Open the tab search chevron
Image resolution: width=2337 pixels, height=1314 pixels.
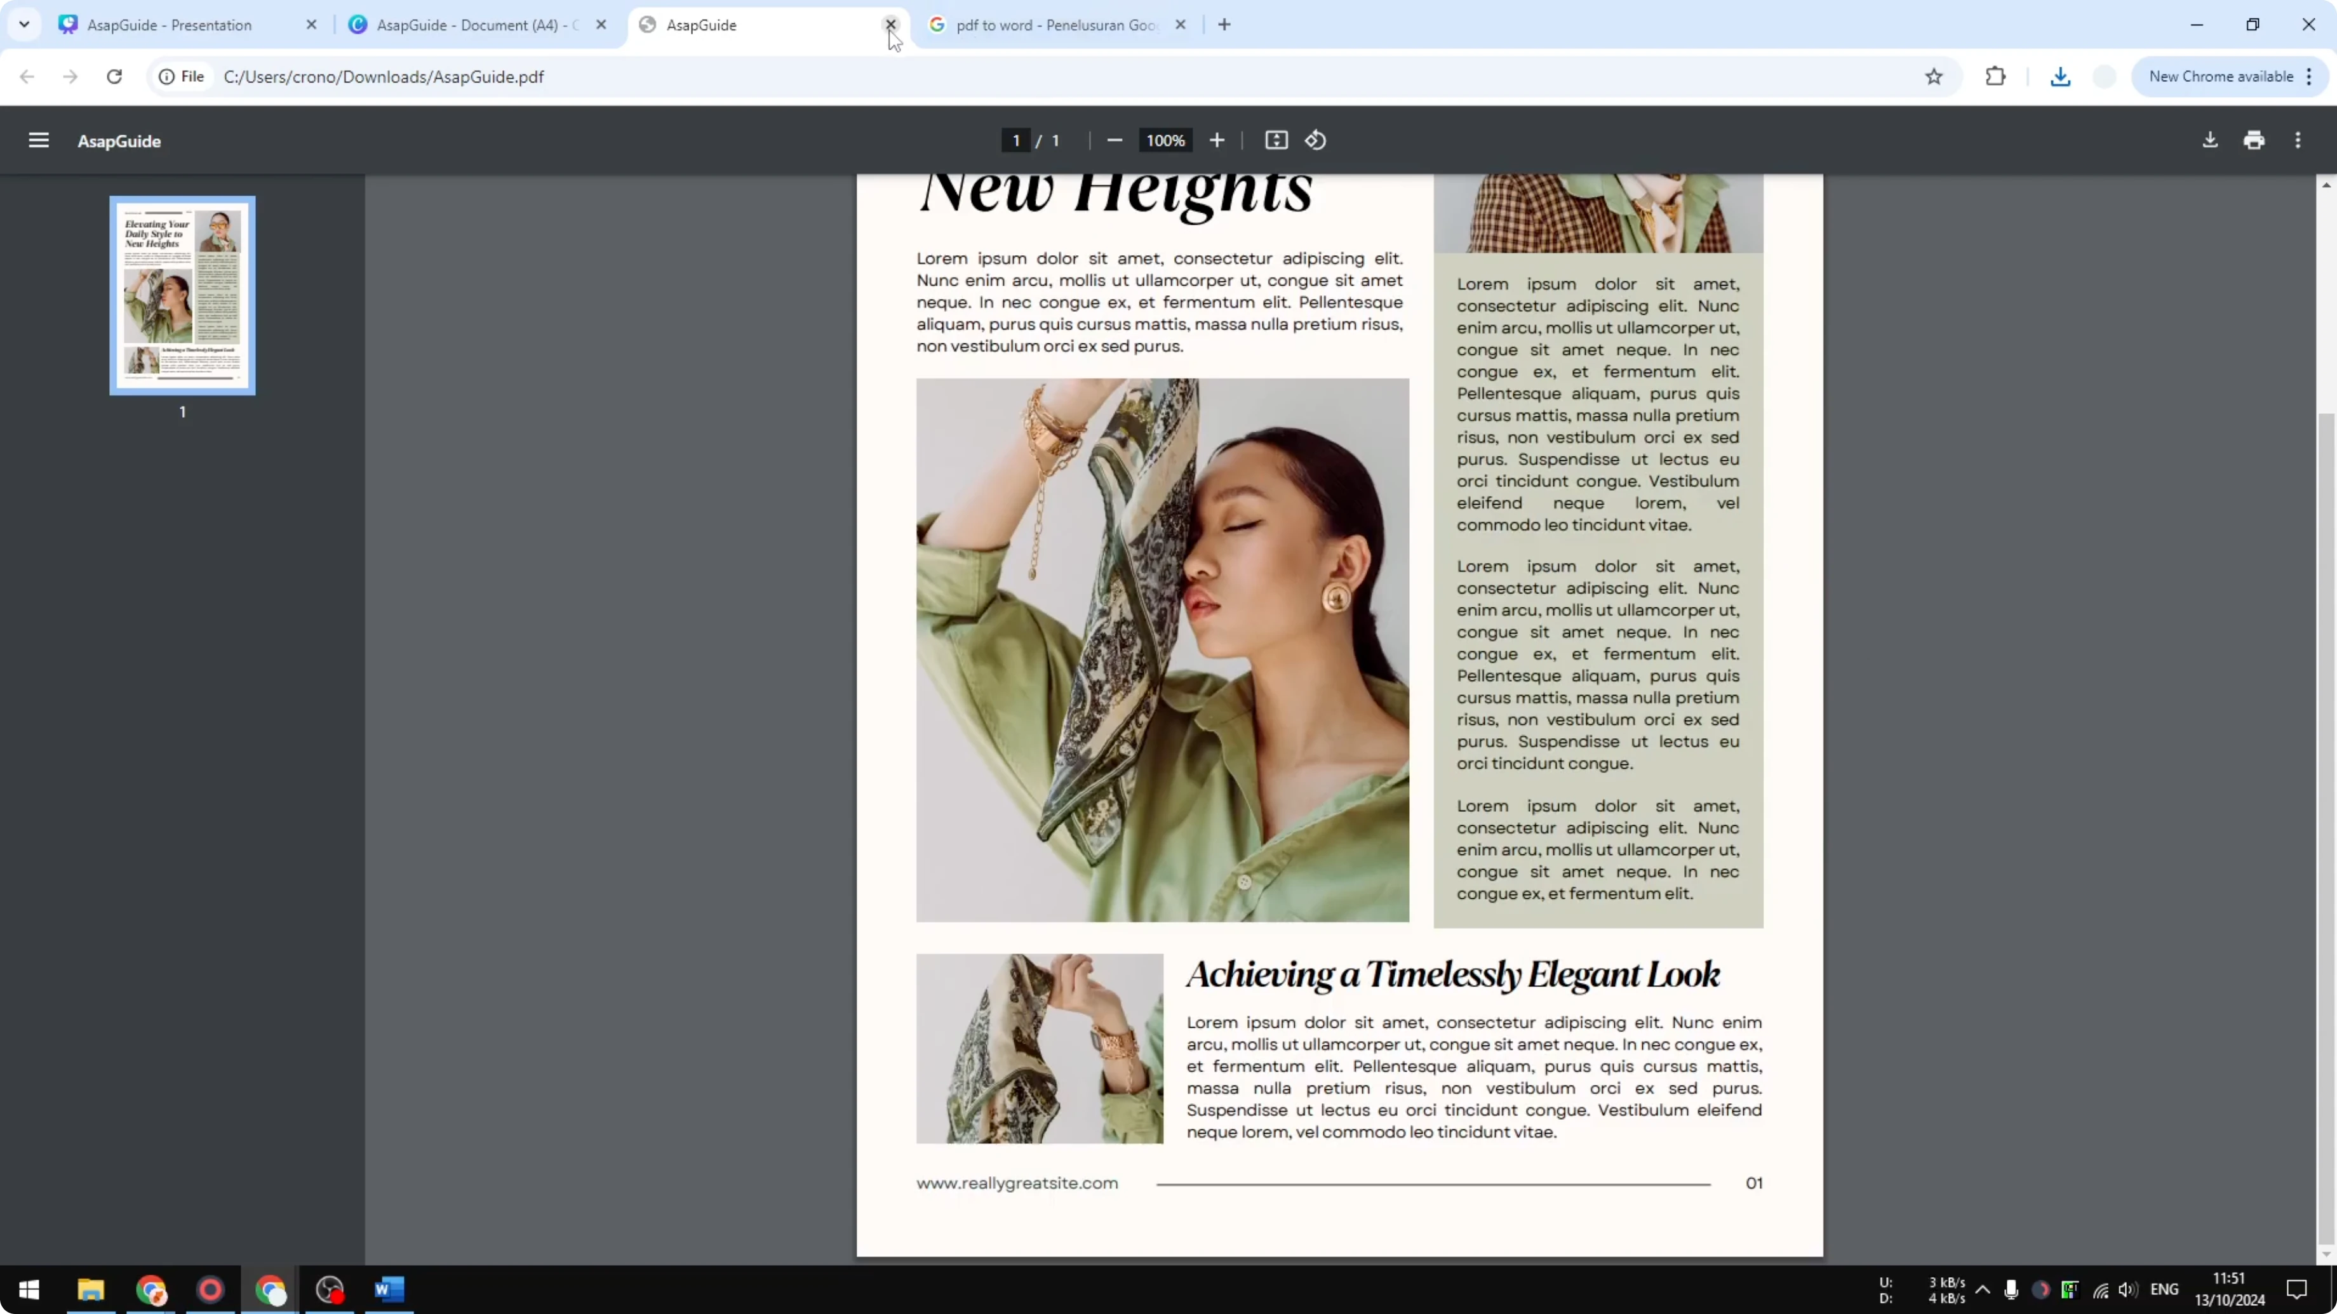click(25, 25)
